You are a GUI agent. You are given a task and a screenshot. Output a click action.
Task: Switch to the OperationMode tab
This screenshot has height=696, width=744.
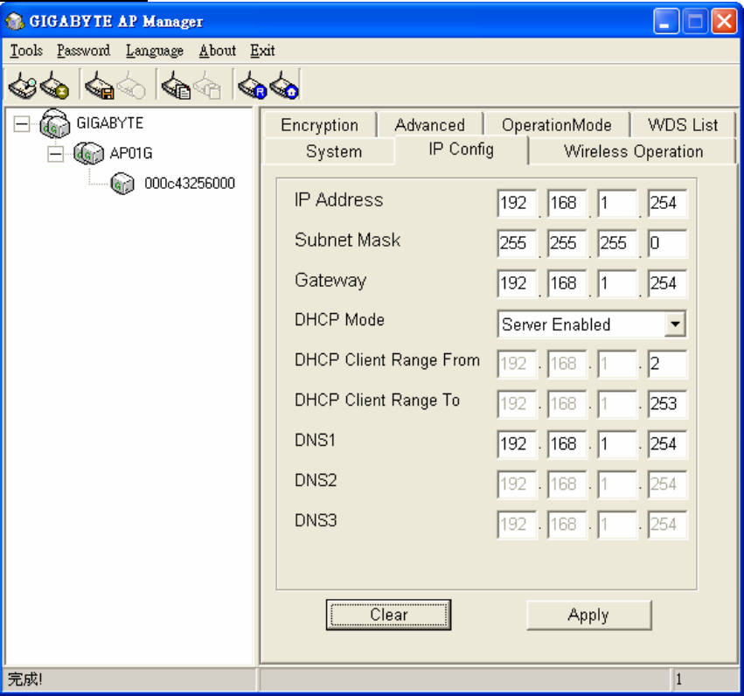click(557, 125)
